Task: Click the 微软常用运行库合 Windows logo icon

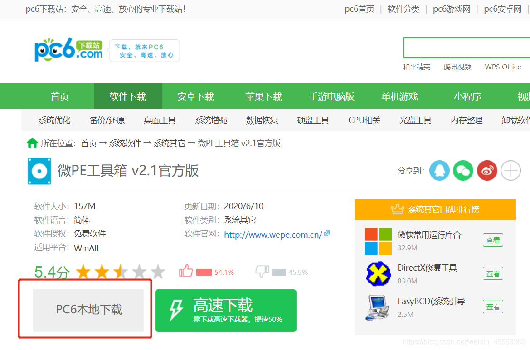Action: pos(378,241)
